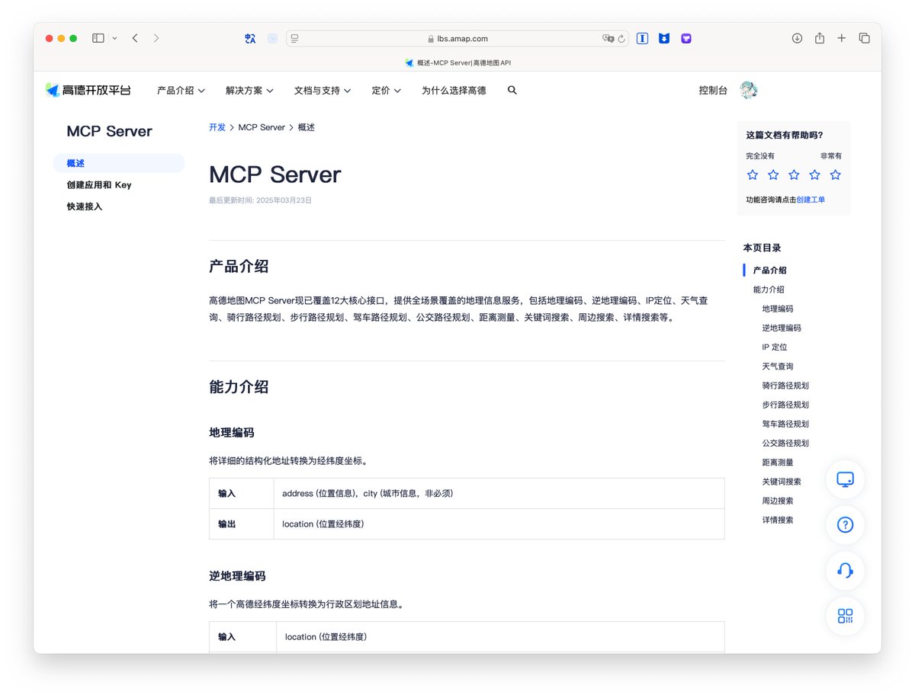Click the reader page icon in address bar
The width and height of the screenshot is (915, 698).
[x=294, y=38]
